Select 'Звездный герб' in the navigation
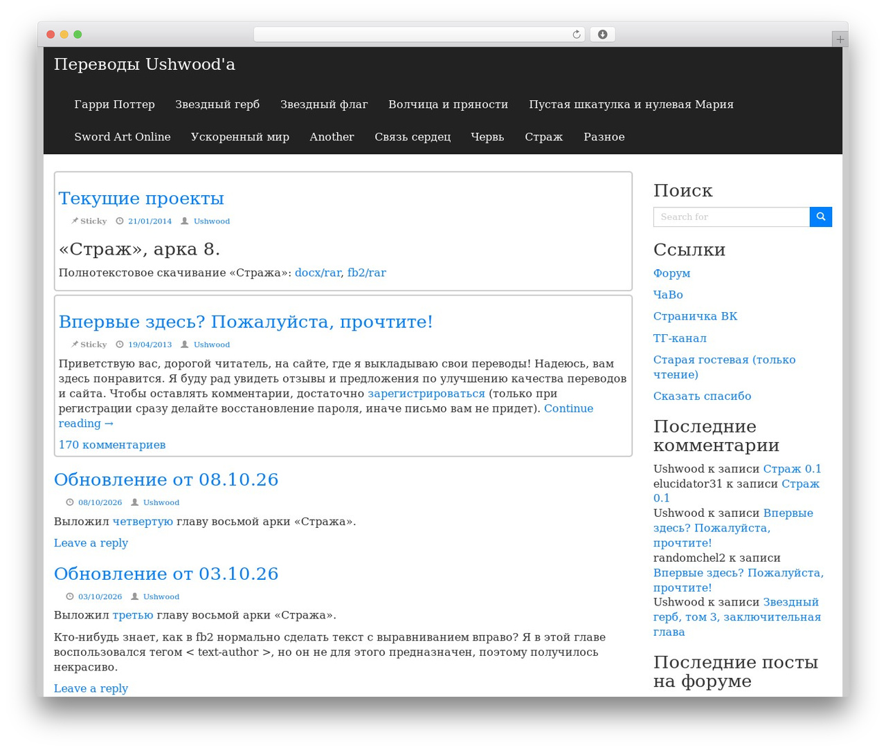886x750 pixels. [217, 104]
